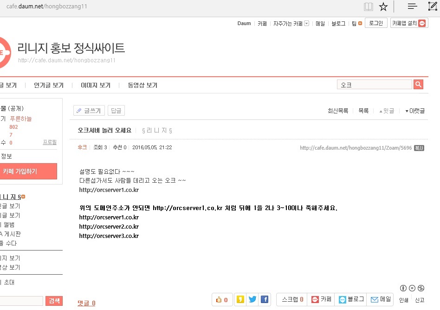This screenshot has width=440, height=310.
Task: Open the web note pen icon
Action: tap(433, 7)
